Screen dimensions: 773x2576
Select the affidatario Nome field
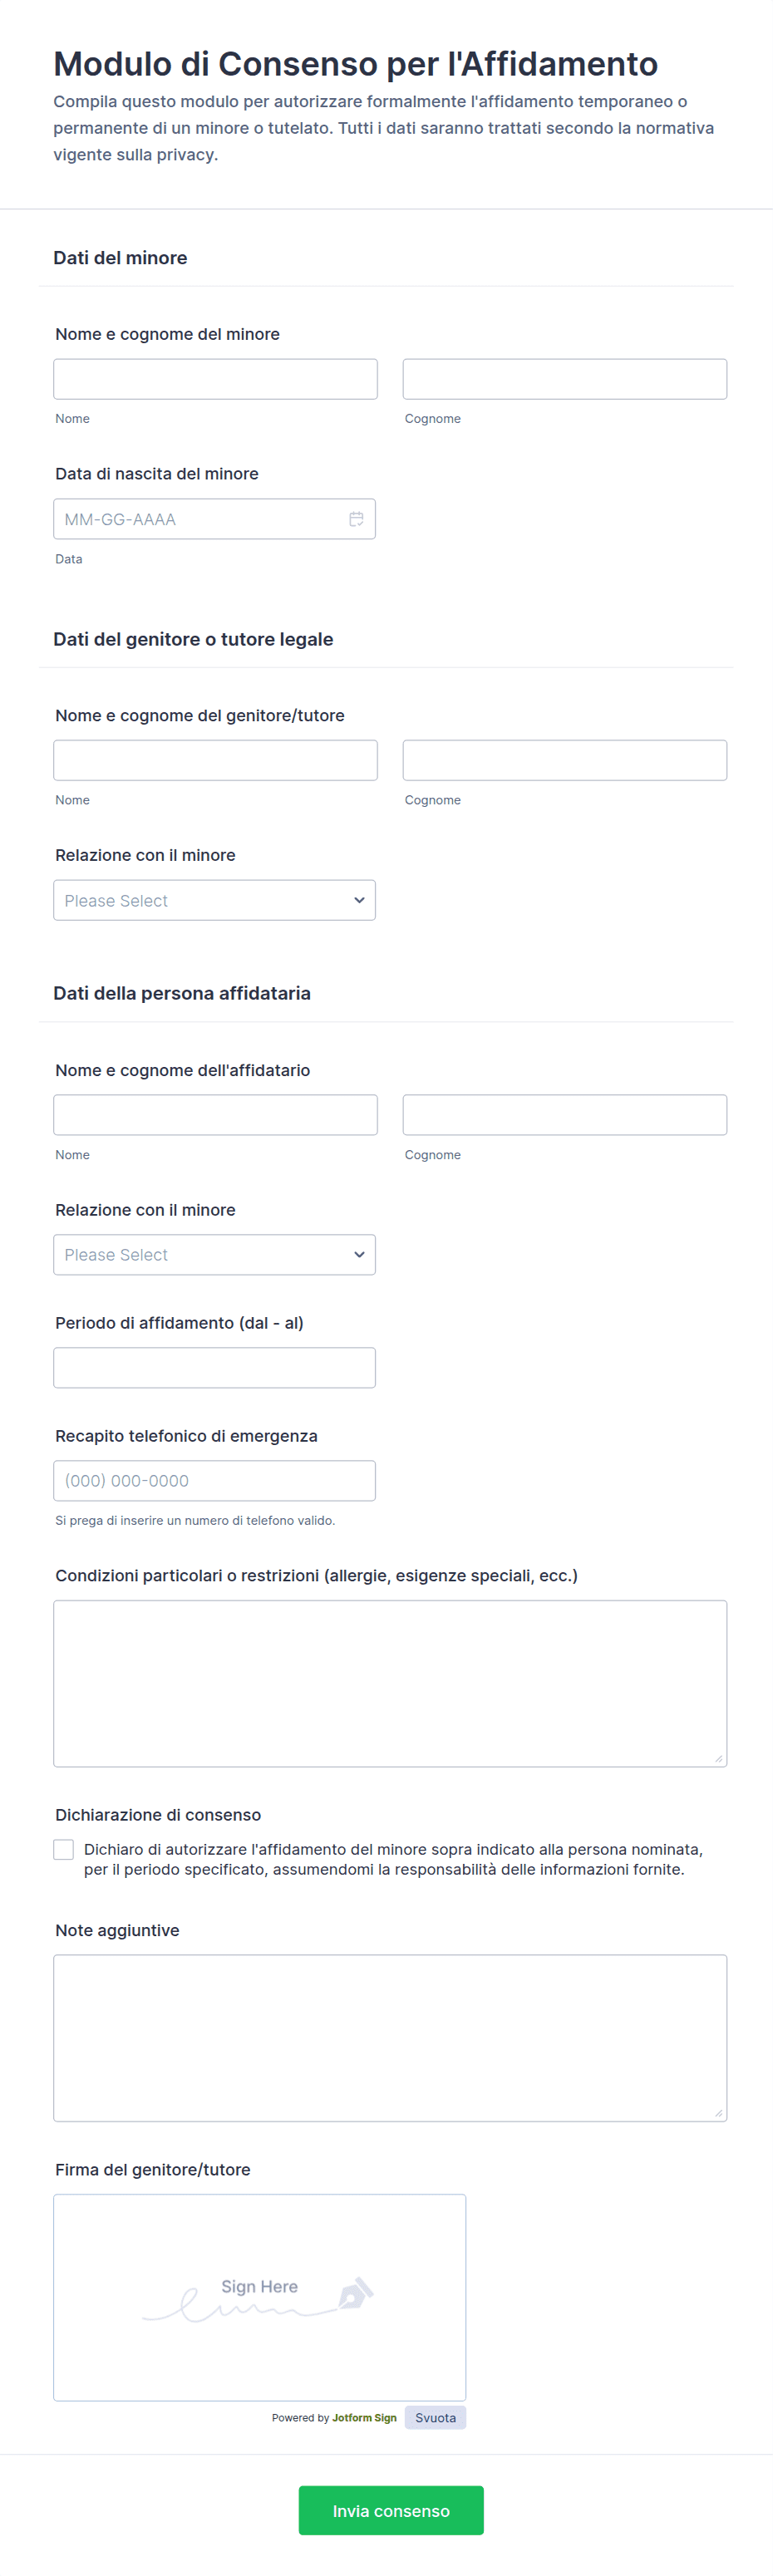click(215, 1114)
